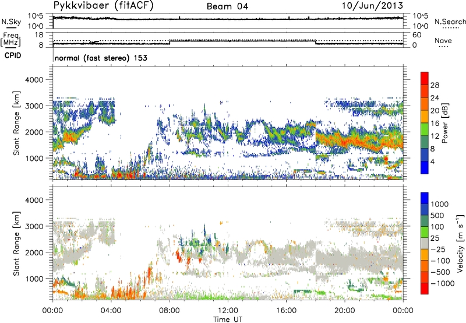Click the 18 tick on the frequency axis
The image size is (466, 323).
click(x=39, y=35)
